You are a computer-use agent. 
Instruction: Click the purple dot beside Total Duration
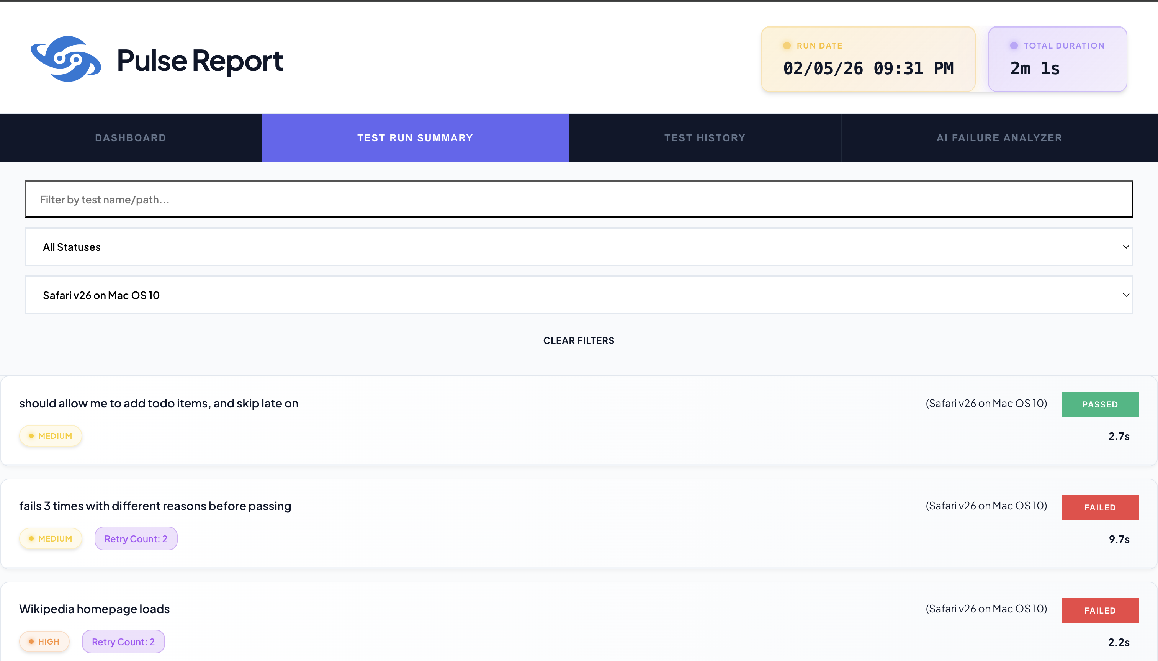tap(1014, 46)
